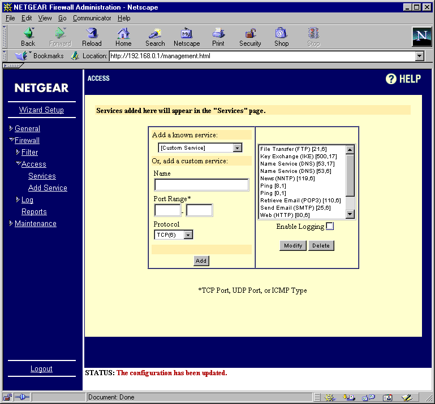Go to Home via toolbar icon
Viewport: 435px width, 404px height.
point(123,33)
